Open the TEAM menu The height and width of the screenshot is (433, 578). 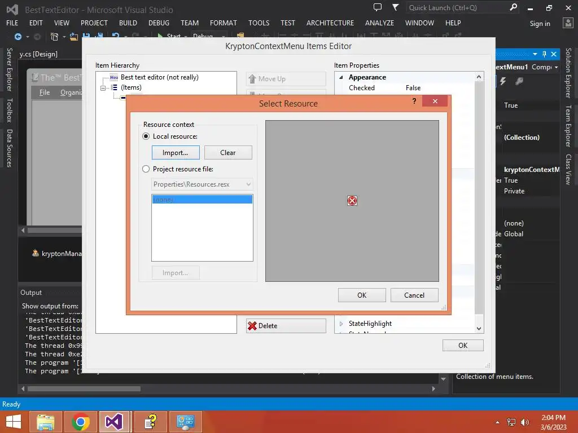click(190, 23)
